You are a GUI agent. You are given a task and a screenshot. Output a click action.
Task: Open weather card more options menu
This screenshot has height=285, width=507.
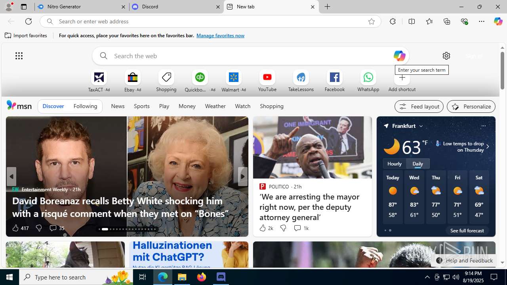point(483,126)
